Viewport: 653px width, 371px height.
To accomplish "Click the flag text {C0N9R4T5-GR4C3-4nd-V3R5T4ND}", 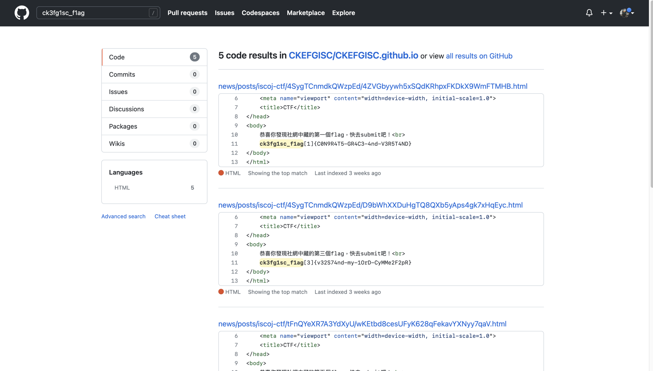I will click(x=363, y=144).
